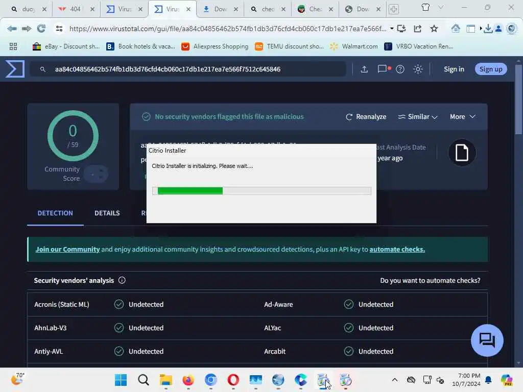Open the address bar history dropdown arrow
The image size is (523, 392).
[x=392, y=29]
